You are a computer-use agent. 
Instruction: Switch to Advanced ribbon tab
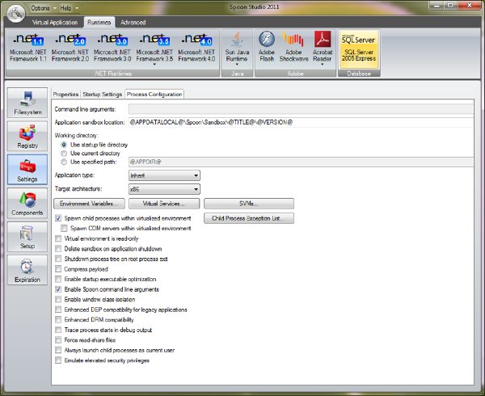[x=133, y=23]
